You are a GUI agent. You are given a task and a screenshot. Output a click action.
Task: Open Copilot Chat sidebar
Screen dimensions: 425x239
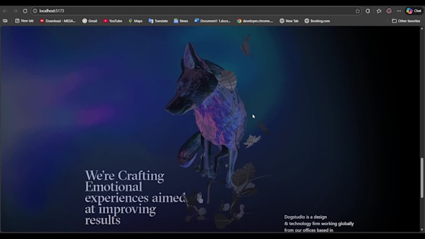(x=414, y=11)
